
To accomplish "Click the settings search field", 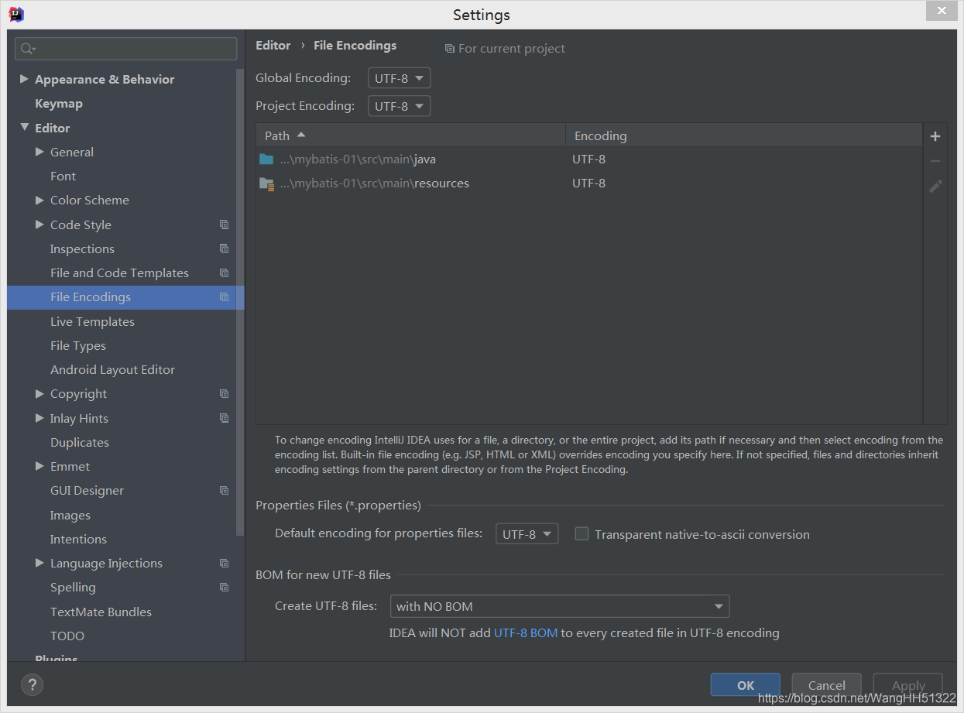I will click(126, 49).
